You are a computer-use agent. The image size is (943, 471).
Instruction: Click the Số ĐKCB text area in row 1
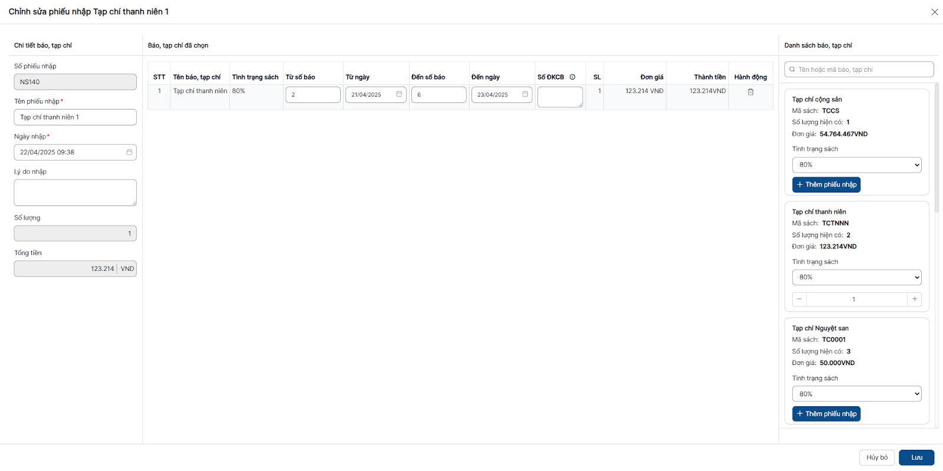559,97
